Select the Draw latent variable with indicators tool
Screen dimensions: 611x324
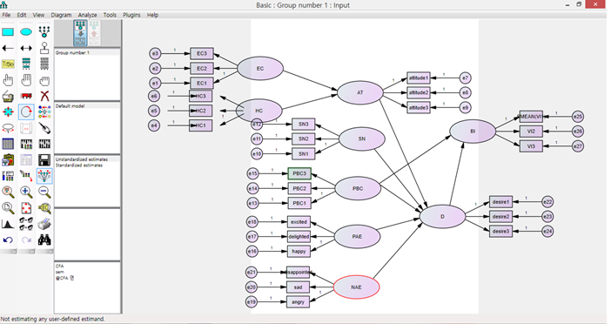(44, 32)
